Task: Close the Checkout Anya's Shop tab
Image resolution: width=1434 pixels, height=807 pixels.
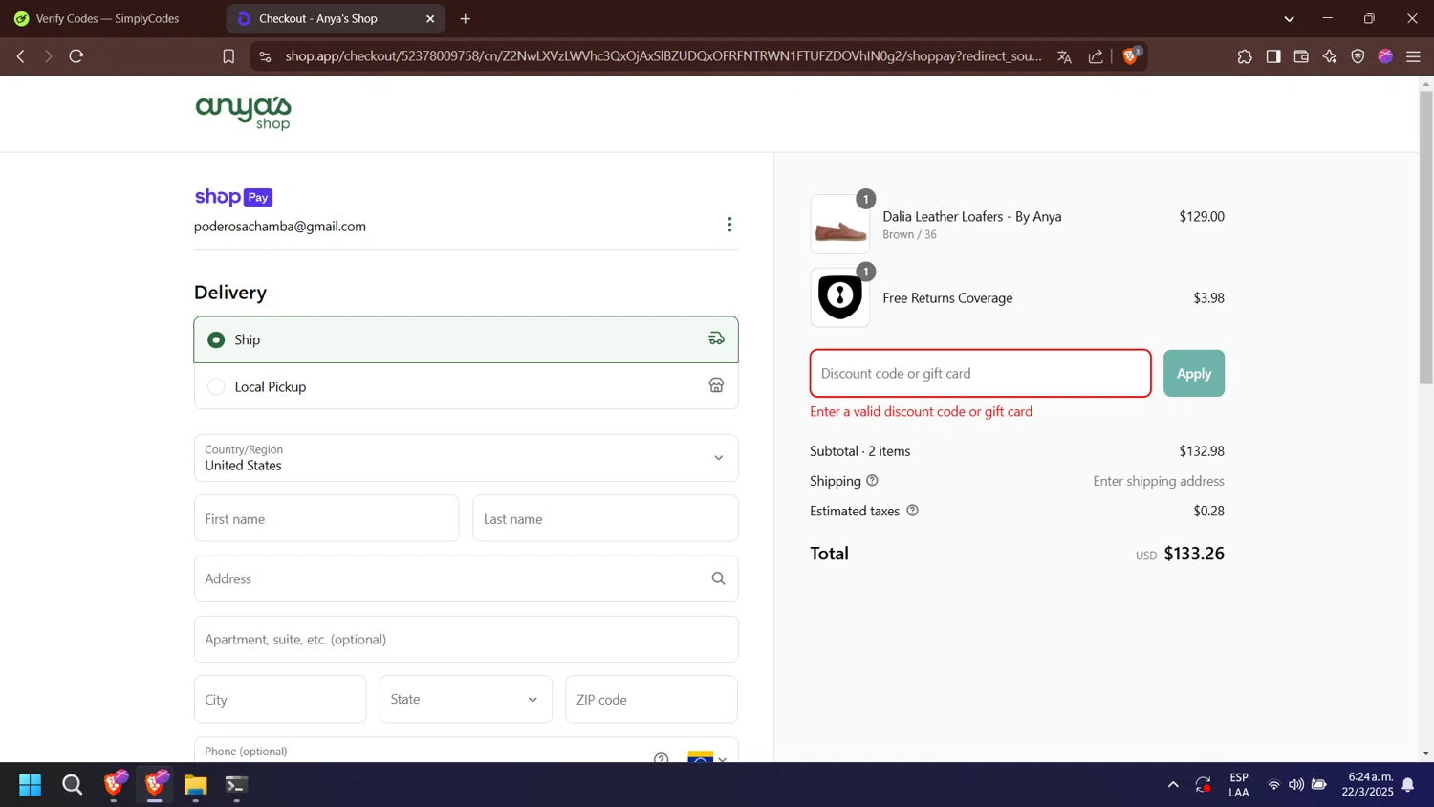Action: point(430,18)
